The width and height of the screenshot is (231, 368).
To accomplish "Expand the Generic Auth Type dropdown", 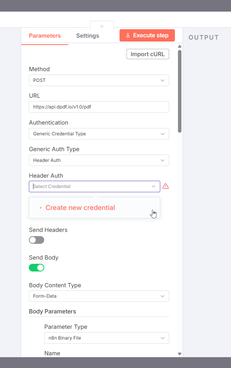I will pos(99,160).
